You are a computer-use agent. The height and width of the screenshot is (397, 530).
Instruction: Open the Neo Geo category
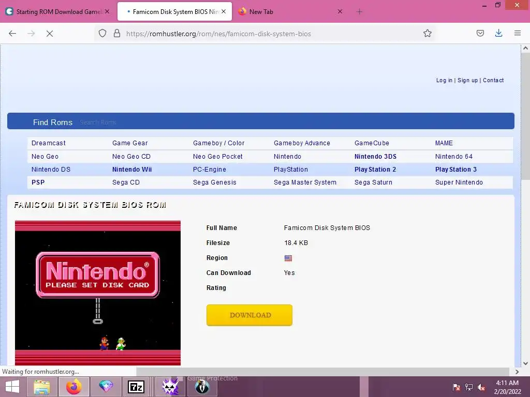click(45, 157)
